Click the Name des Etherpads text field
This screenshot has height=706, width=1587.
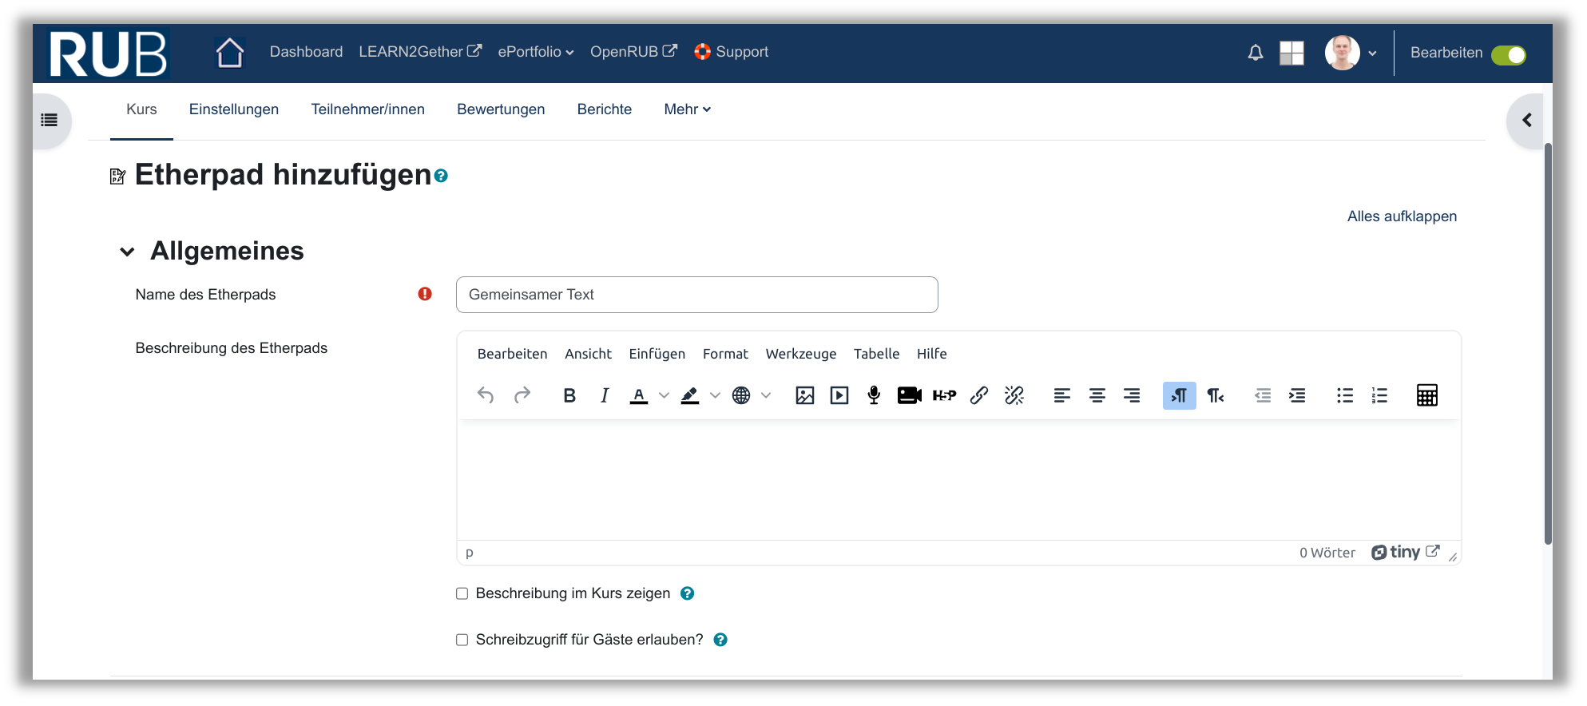tap(696, 295)
